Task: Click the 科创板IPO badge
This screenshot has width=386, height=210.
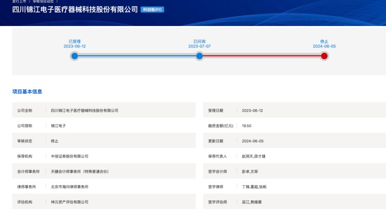Action: (x=153, y=10)
